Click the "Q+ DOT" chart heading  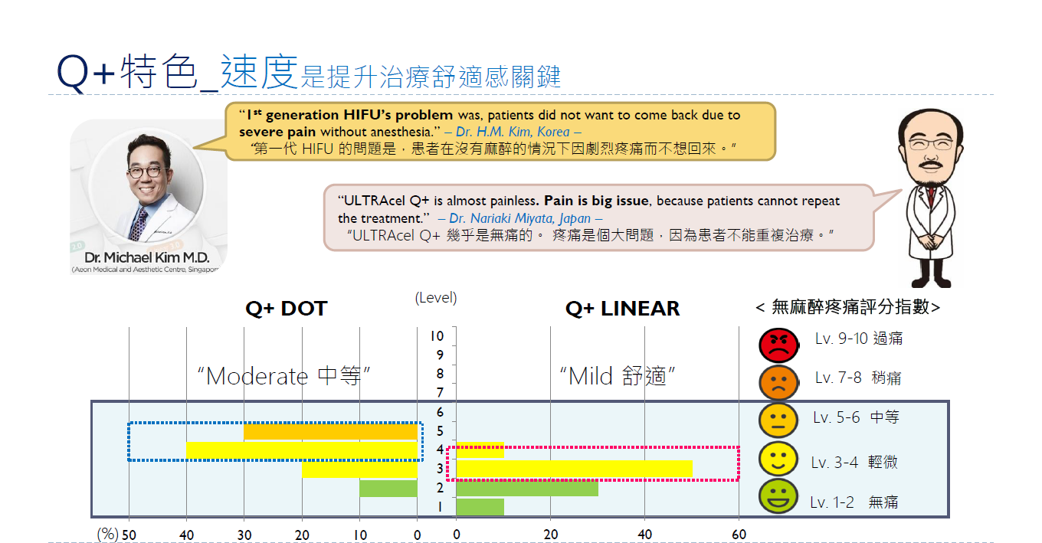pos(286,309)
